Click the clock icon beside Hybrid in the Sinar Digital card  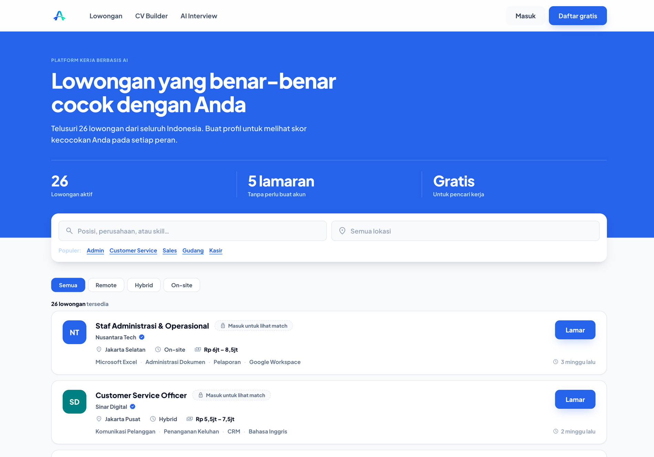click(x=153, y=419)
